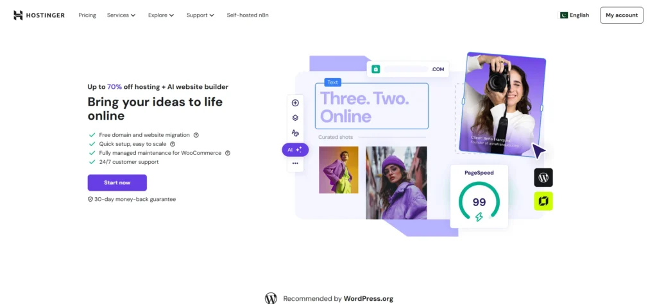This screenshot has width=657, height=304.
Task: Open the Pricing page from navigation
Action: coord(87,15)
